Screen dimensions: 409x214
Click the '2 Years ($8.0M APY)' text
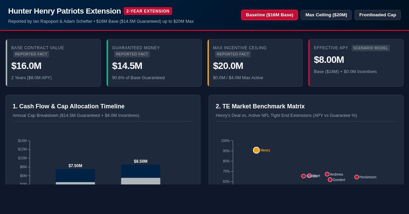[31, 78]
